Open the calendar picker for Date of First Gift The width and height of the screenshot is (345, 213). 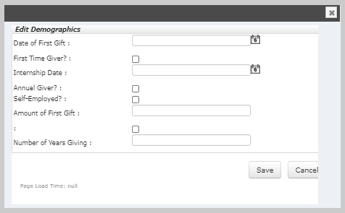(x=255, y=40)
